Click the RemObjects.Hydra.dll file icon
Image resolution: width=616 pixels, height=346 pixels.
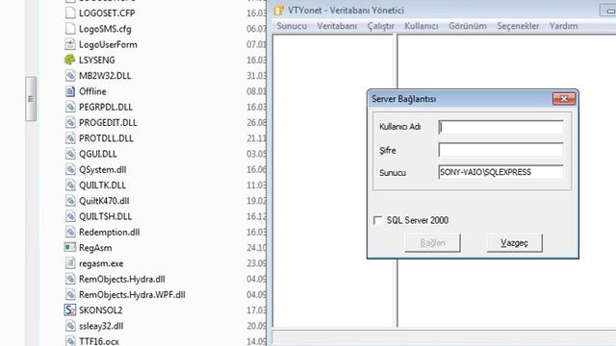click(70, 279)
